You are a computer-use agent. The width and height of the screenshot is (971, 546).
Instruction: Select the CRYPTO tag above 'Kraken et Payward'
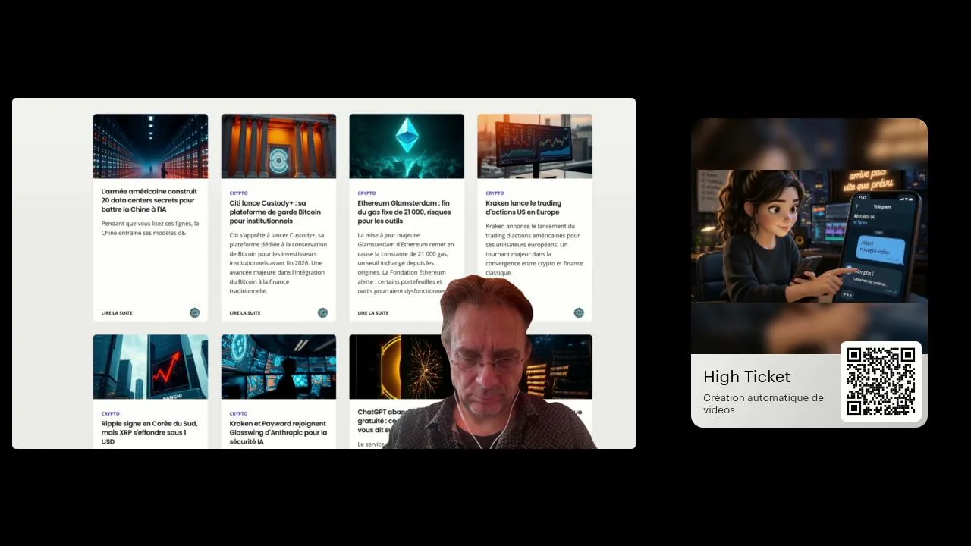239,414
